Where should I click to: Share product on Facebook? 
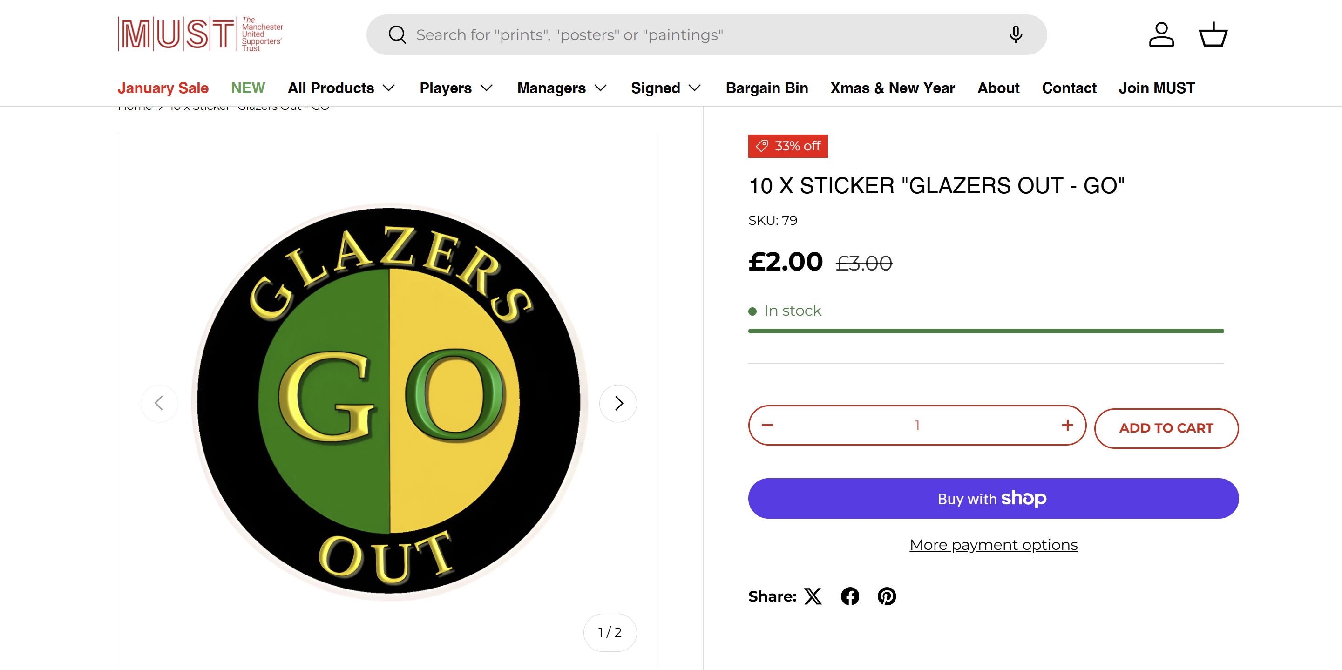(x=850, y=596)
